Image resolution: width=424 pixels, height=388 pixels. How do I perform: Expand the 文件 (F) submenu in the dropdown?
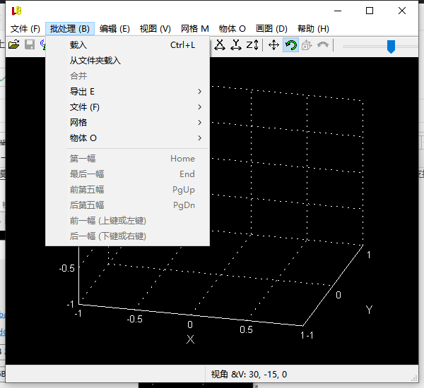[127, 107]
